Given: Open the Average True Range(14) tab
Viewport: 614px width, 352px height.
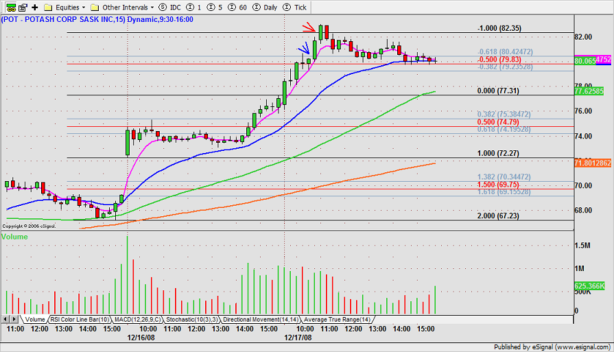Looking at the screenshot, I should [337, 320].
